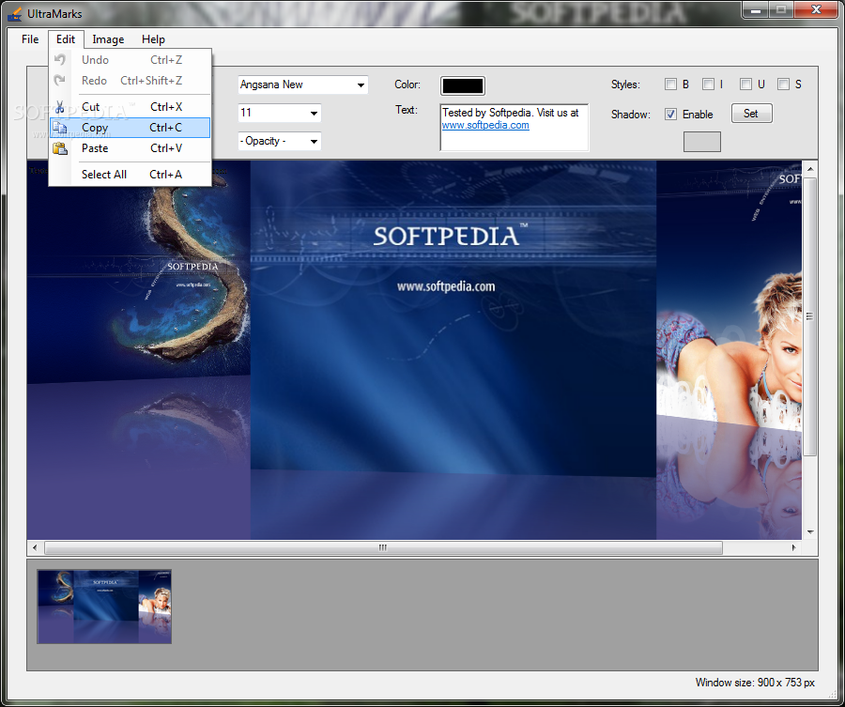Image resolution: width=845 pixels, height=707 pixels.
Task: Open the Opacity dropdown
Action: click(314, 141)
